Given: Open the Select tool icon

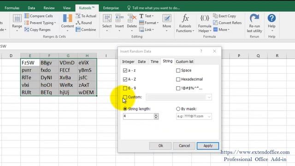Looking at the screenshot, I should pos(107,18).
